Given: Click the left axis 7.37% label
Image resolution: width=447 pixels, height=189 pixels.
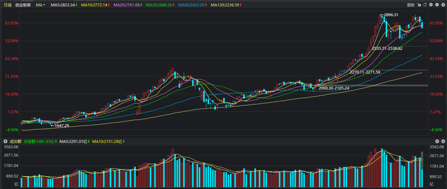Looking at the screenshot, I should point(13,112).
